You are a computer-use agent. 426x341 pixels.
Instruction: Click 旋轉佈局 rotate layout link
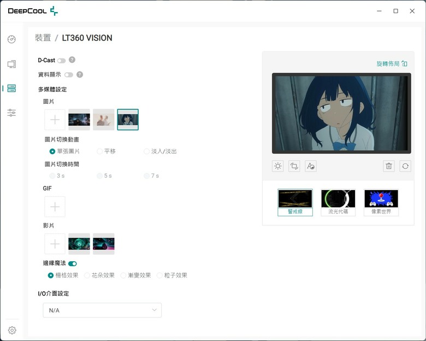point(392,63)
